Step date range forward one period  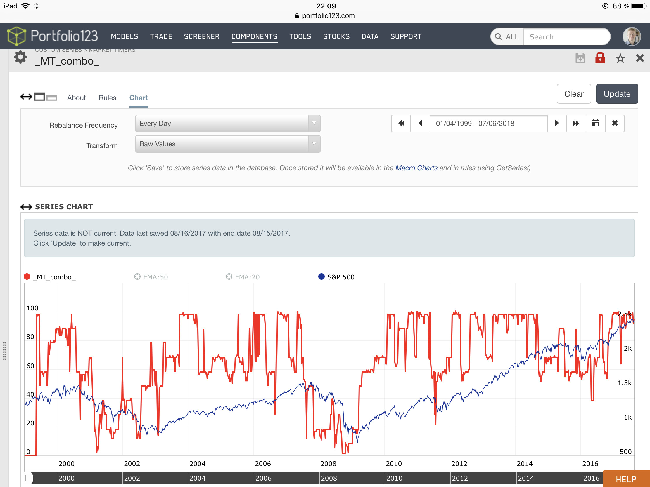[556, 123]
